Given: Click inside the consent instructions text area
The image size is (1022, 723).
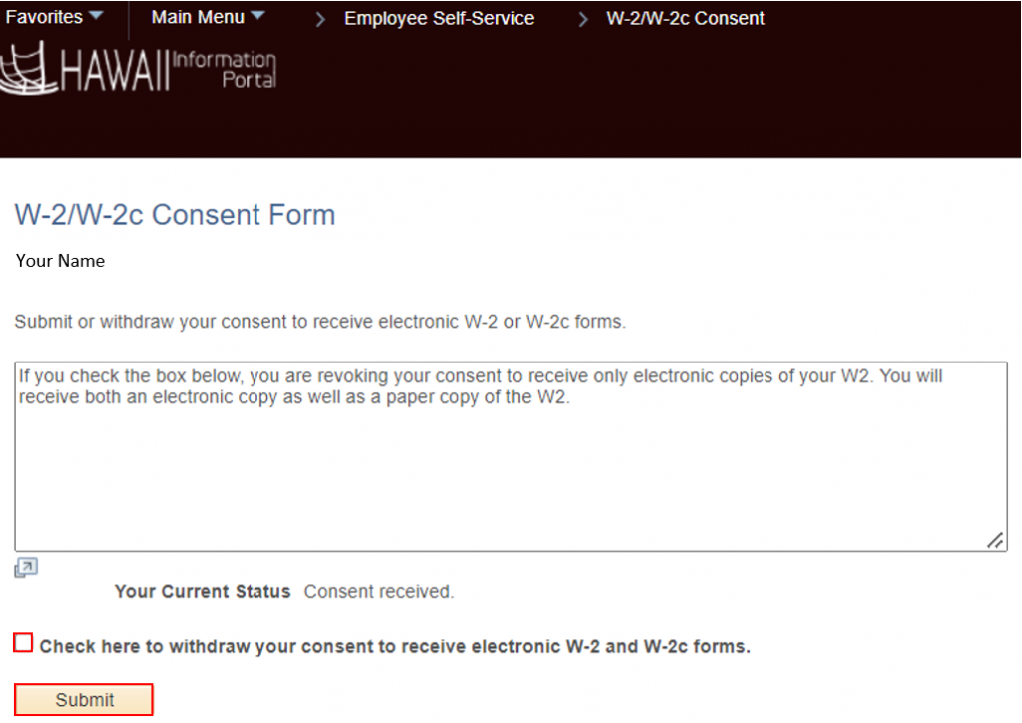Looking at the screenshot, I should click(x=511, y=449).
